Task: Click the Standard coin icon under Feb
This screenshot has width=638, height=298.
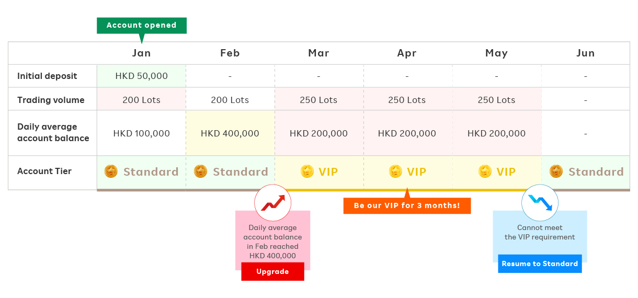Action: [x=200, y=171]
